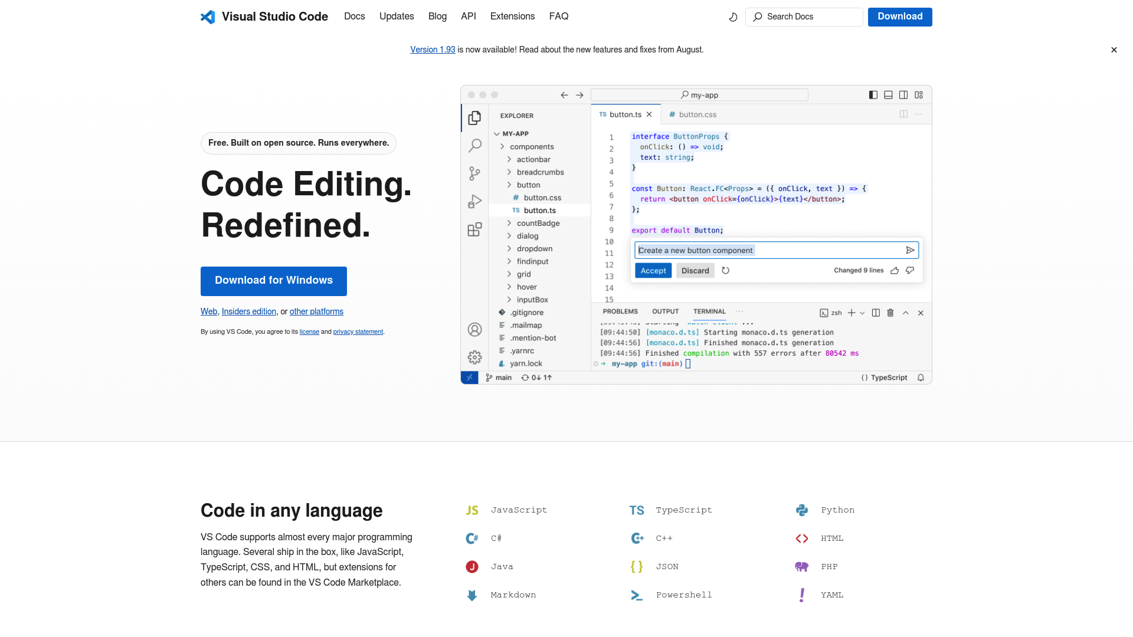Open the privacy statement link
This screenshot has height=637, width=1133.
358,331
